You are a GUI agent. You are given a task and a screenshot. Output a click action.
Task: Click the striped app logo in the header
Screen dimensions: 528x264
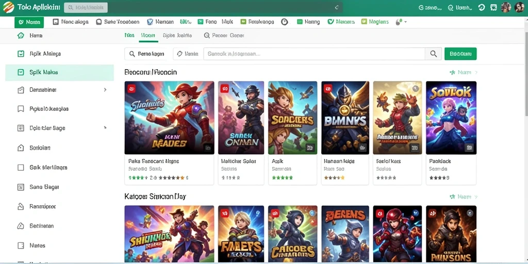pos(8,7)
